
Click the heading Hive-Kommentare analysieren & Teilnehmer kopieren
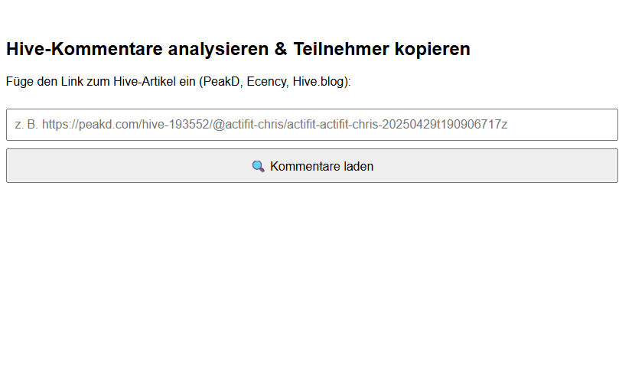(238, 49)
